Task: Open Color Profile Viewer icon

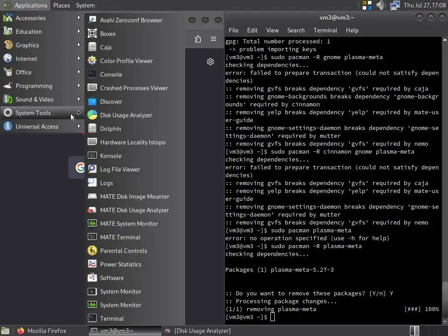Action: tap(92, 61)
